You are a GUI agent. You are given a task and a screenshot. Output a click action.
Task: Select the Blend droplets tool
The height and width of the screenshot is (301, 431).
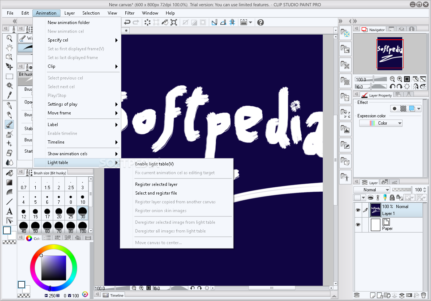(9, 162)
